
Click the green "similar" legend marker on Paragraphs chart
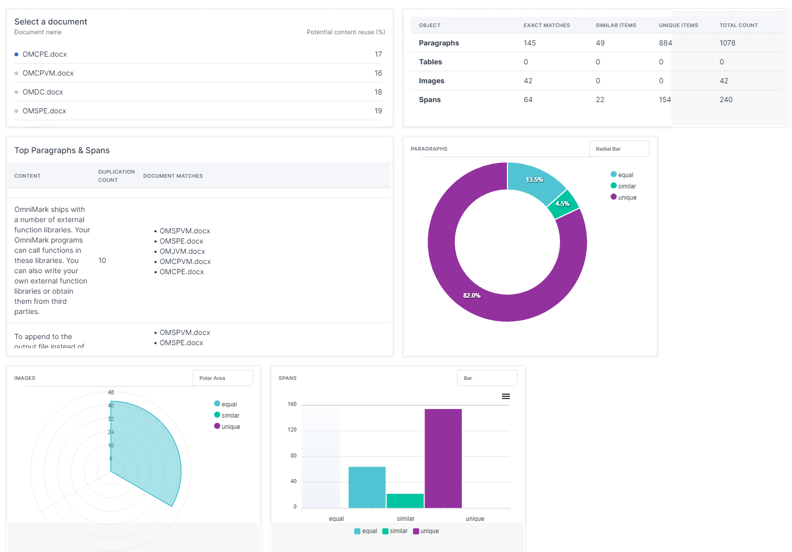pyautogui.click(x=613, y=186)
